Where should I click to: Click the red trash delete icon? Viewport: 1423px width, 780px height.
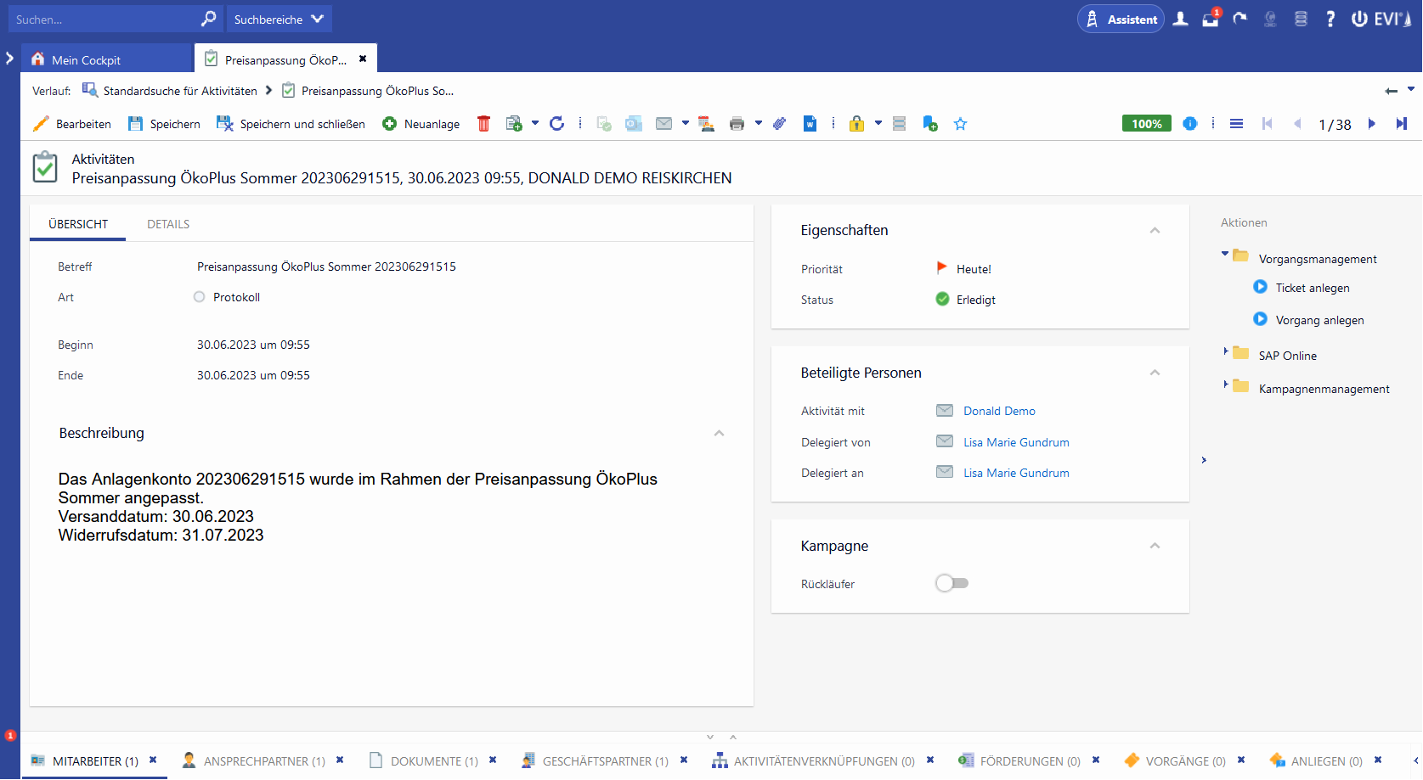pos(483,124)
